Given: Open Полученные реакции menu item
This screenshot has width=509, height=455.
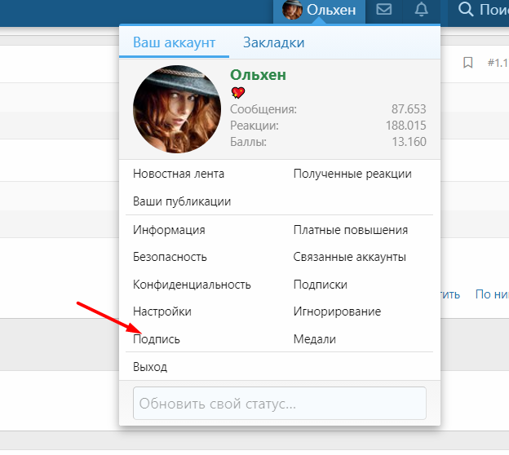Looking at the screenshot, I should (x=352, y=174).
